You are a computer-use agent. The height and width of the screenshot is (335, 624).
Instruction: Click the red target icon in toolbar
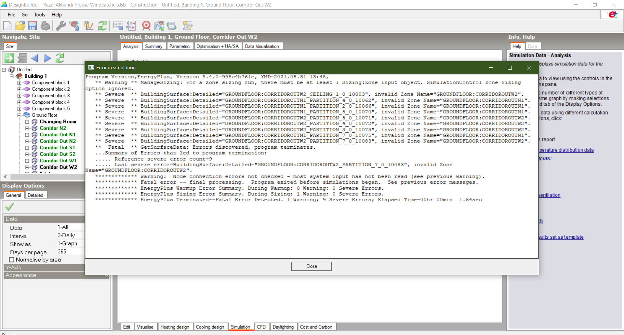pyautogui.click(x=146, y=26)
